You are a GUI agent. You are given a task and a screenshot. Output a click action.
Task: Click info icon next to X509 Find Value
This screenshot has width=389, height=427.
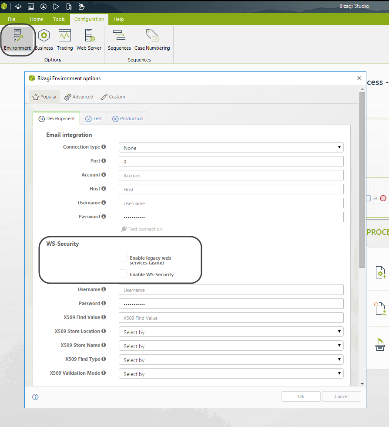coord(104,317)
